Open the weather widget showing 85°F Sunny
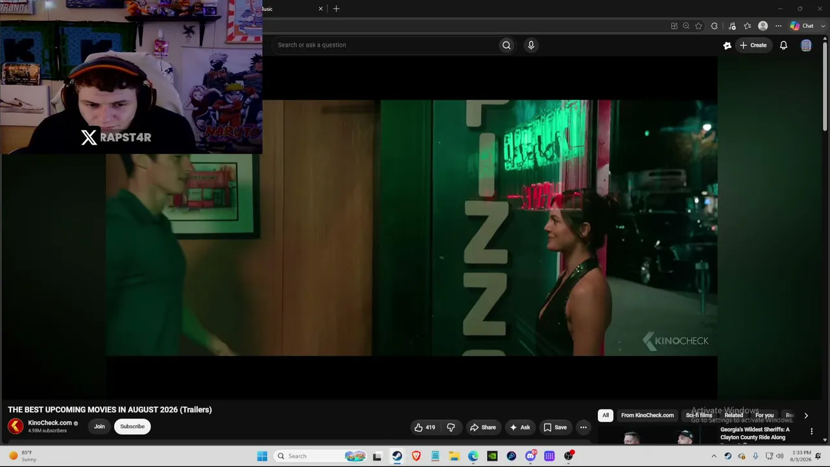 pos(21,456)
